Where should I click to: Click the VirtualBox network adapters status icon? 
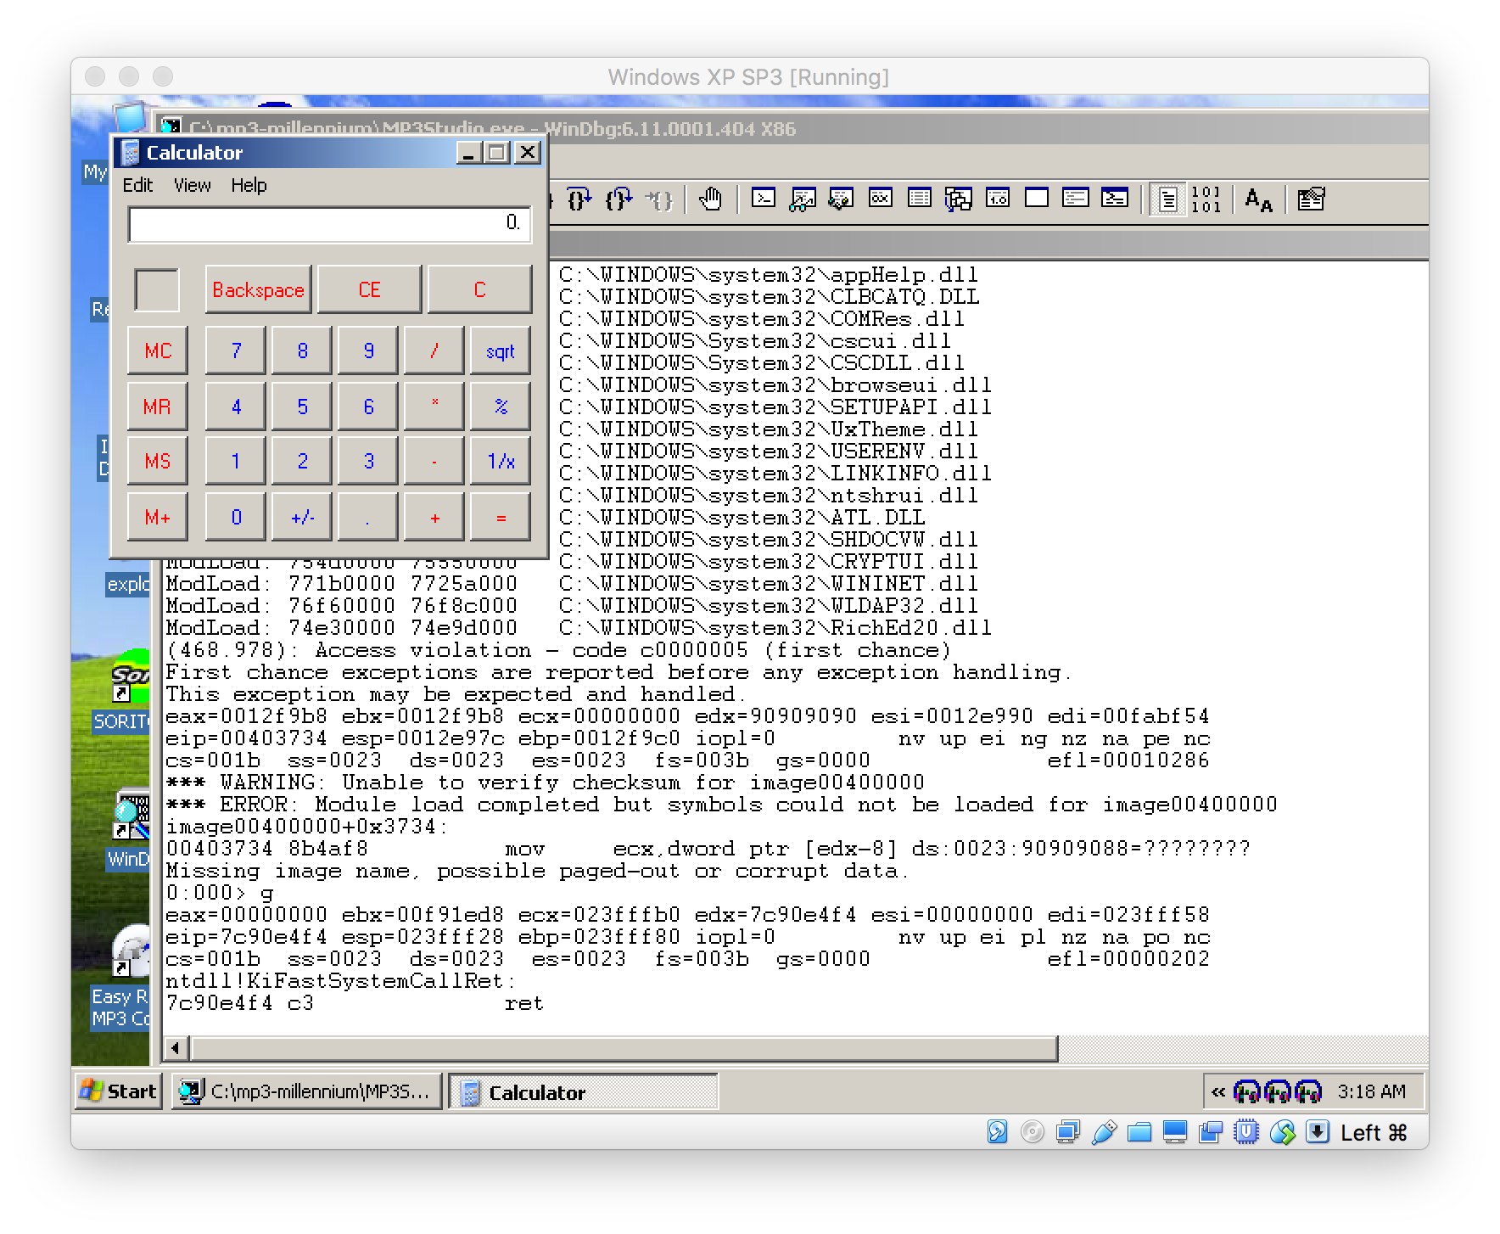click(1068, 1132)
